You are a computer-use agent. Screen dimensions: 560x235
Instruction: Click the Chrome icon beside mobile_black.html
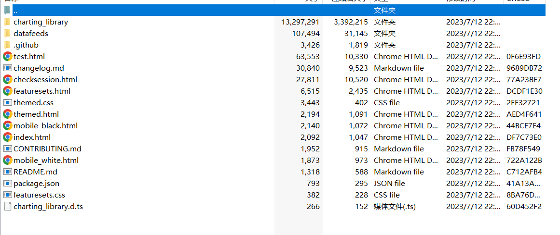pos(8,126)
